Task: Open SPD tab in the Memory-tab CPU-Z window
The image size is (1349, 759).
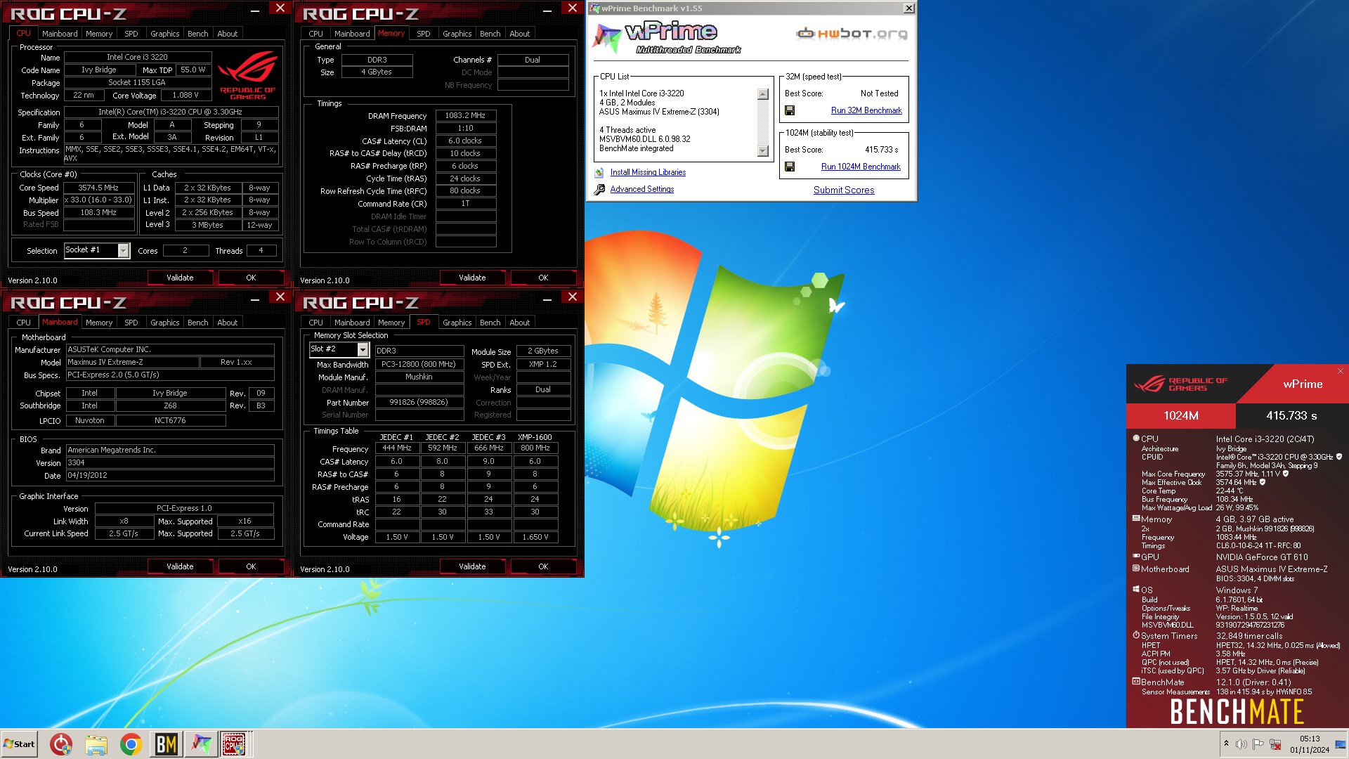Action: click(x=424, y=34)
